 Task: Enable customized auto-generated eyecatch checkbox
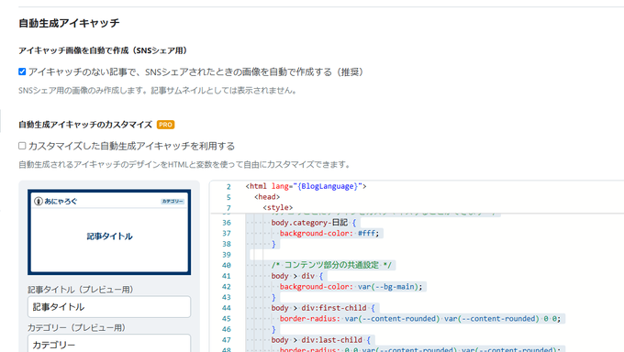pyautogui.click(x=22, y=146)
